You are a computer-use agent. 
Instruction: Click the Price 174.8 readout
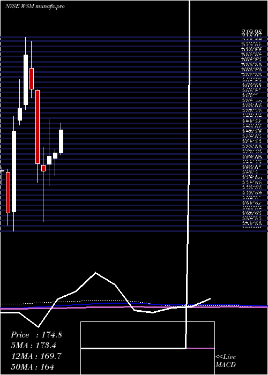coord(36,335)
